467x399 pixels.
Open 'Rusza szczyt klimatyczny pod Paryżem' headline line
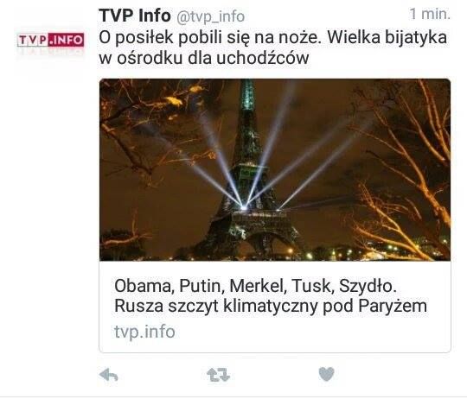271,307
